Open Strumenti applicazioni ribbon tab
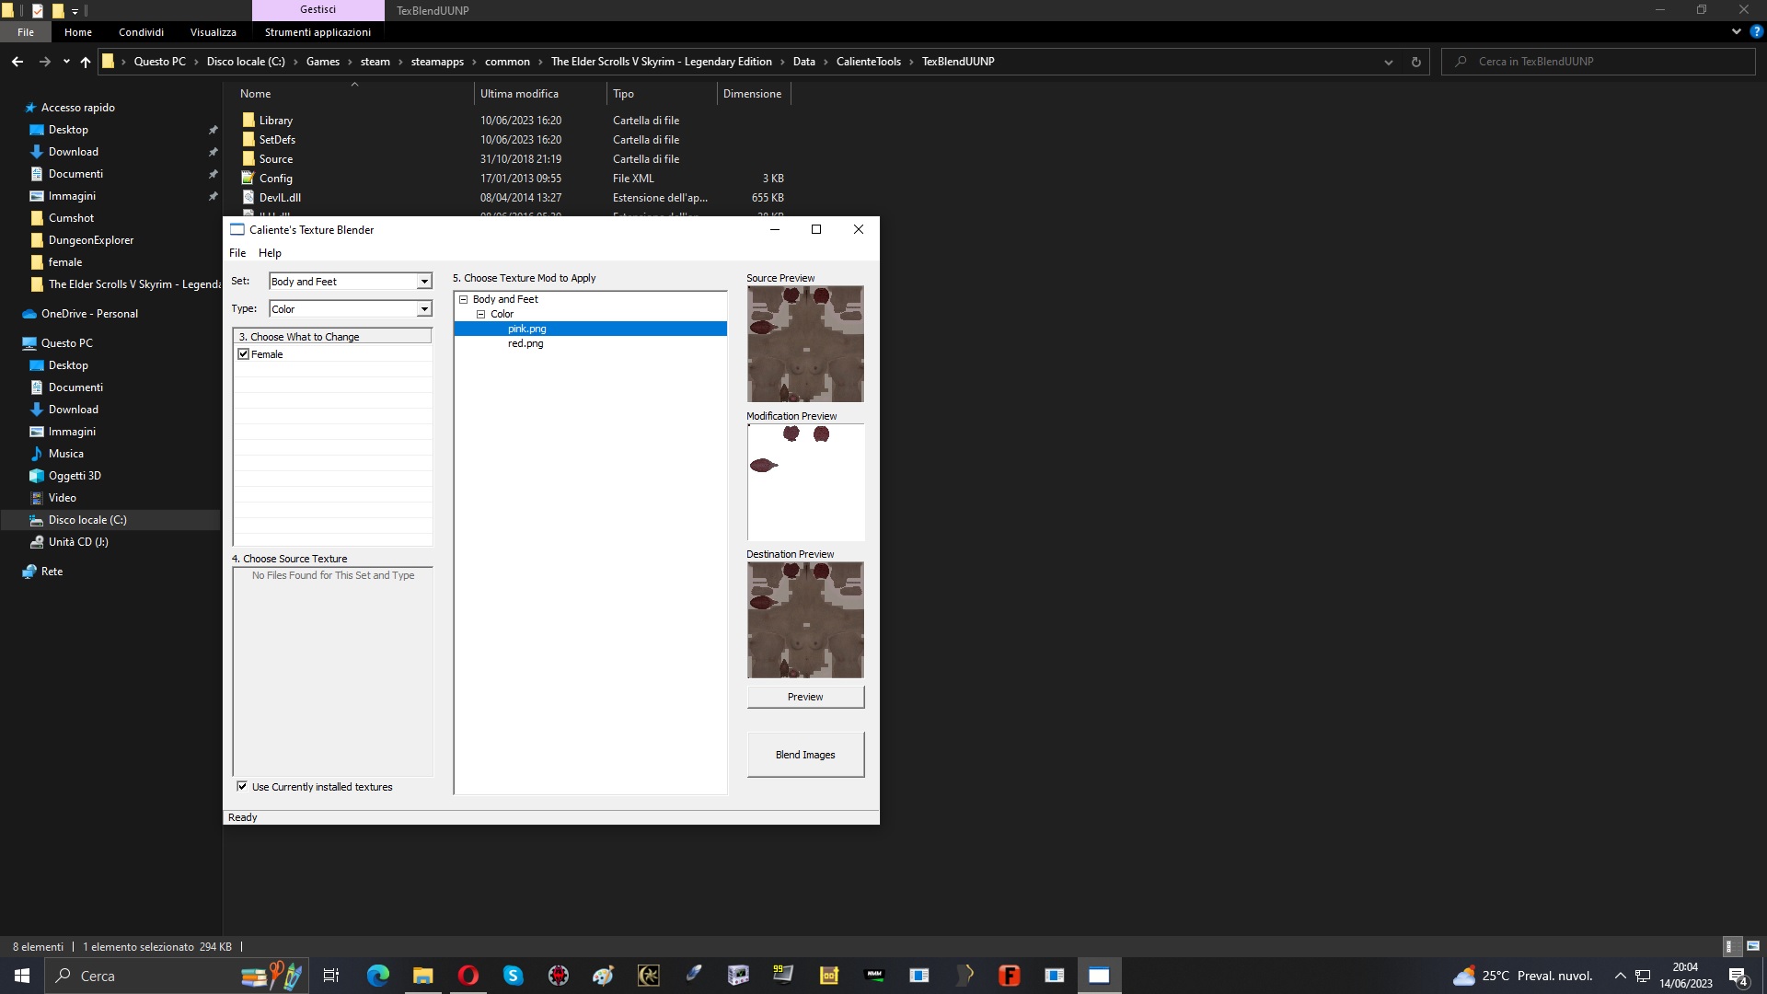This screenshot has height=994, width=1767. click(x=318, y=32)
